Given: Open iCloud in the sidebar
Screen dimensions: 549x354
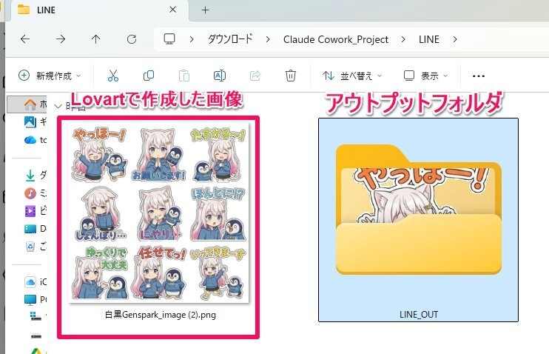Looking at the screenshot, I should [35, 282].
